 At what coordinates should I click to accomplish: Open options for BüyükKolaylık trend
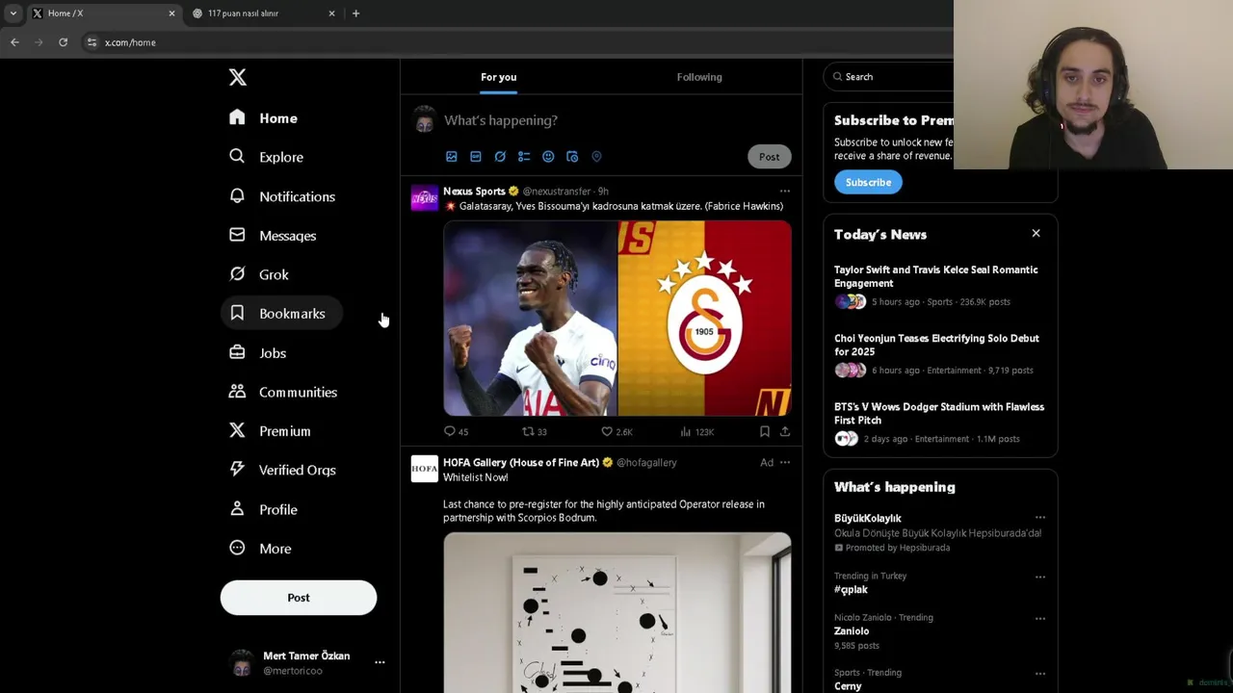click(x=1039, y=518)
